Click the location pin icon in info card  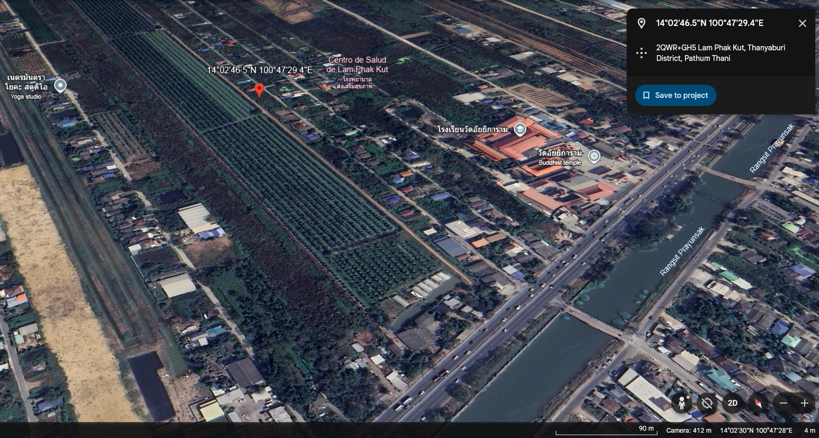tap(642, 23)
